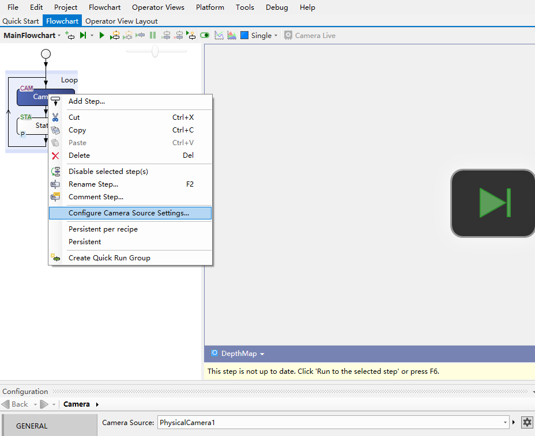Image resolution: width=535 pixels, height=436 pixels.
Task: Select the GENERAL configuration section
Action: coord(32,426)
